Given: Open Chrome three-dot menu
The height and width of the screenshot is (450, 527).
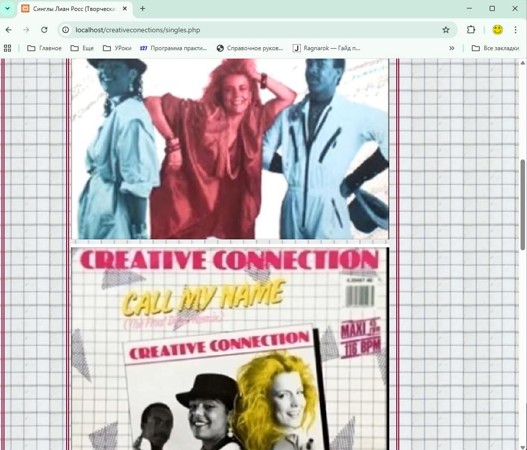Looking at the screenshot, I should click(515, 30).
